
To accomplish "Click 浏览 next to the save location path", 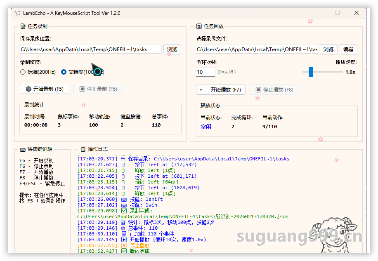I will [172, 49].
